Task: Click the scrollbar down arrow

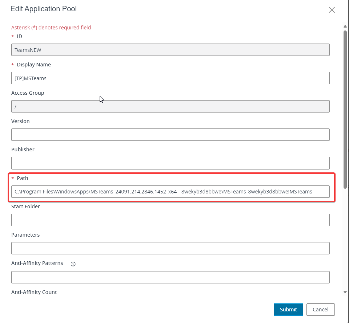Action: pyautogui.click(x=345, y=292)
